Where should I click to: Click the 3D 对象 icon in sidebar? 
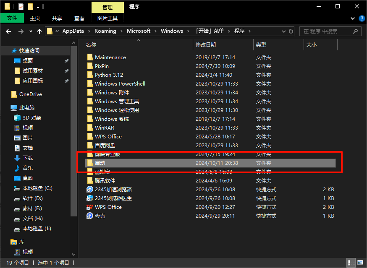pyautogui.click(x=17, y=117)
